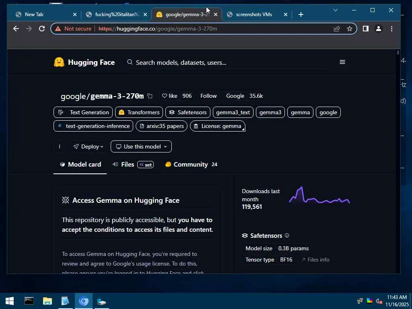Click the 35.6k followers count
The width and height of the screenshot is (412, 309).
coord(256,96)
